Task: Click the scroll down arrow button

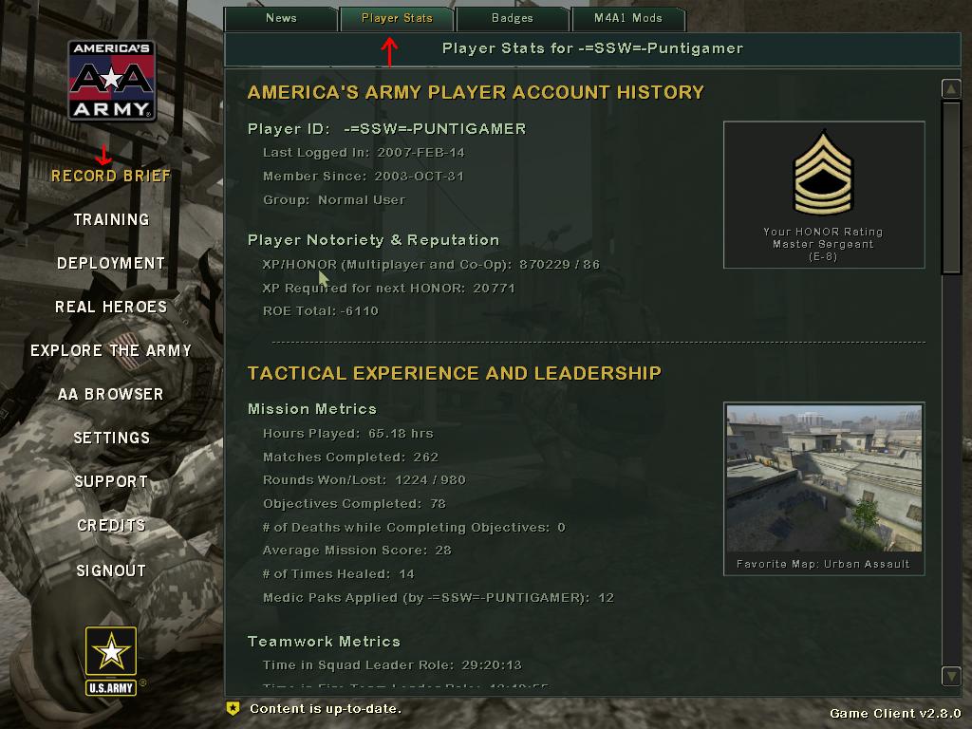Action: coord(951,675)
